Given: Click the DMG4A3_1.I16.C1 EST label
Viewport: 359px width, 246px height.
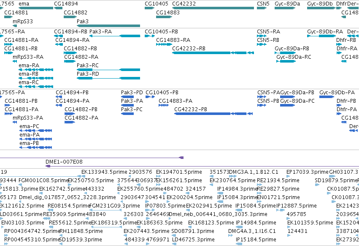Looking at the screenshot, I should pos(252,231).
